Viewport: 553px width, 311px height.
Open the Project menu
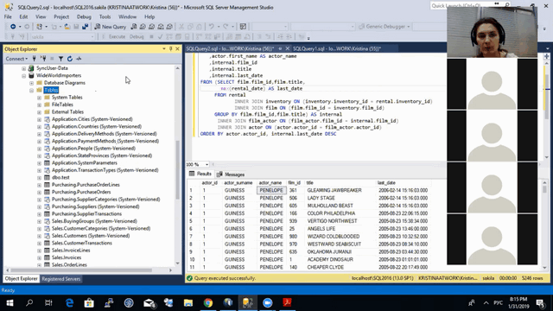[x=61, y=16]
